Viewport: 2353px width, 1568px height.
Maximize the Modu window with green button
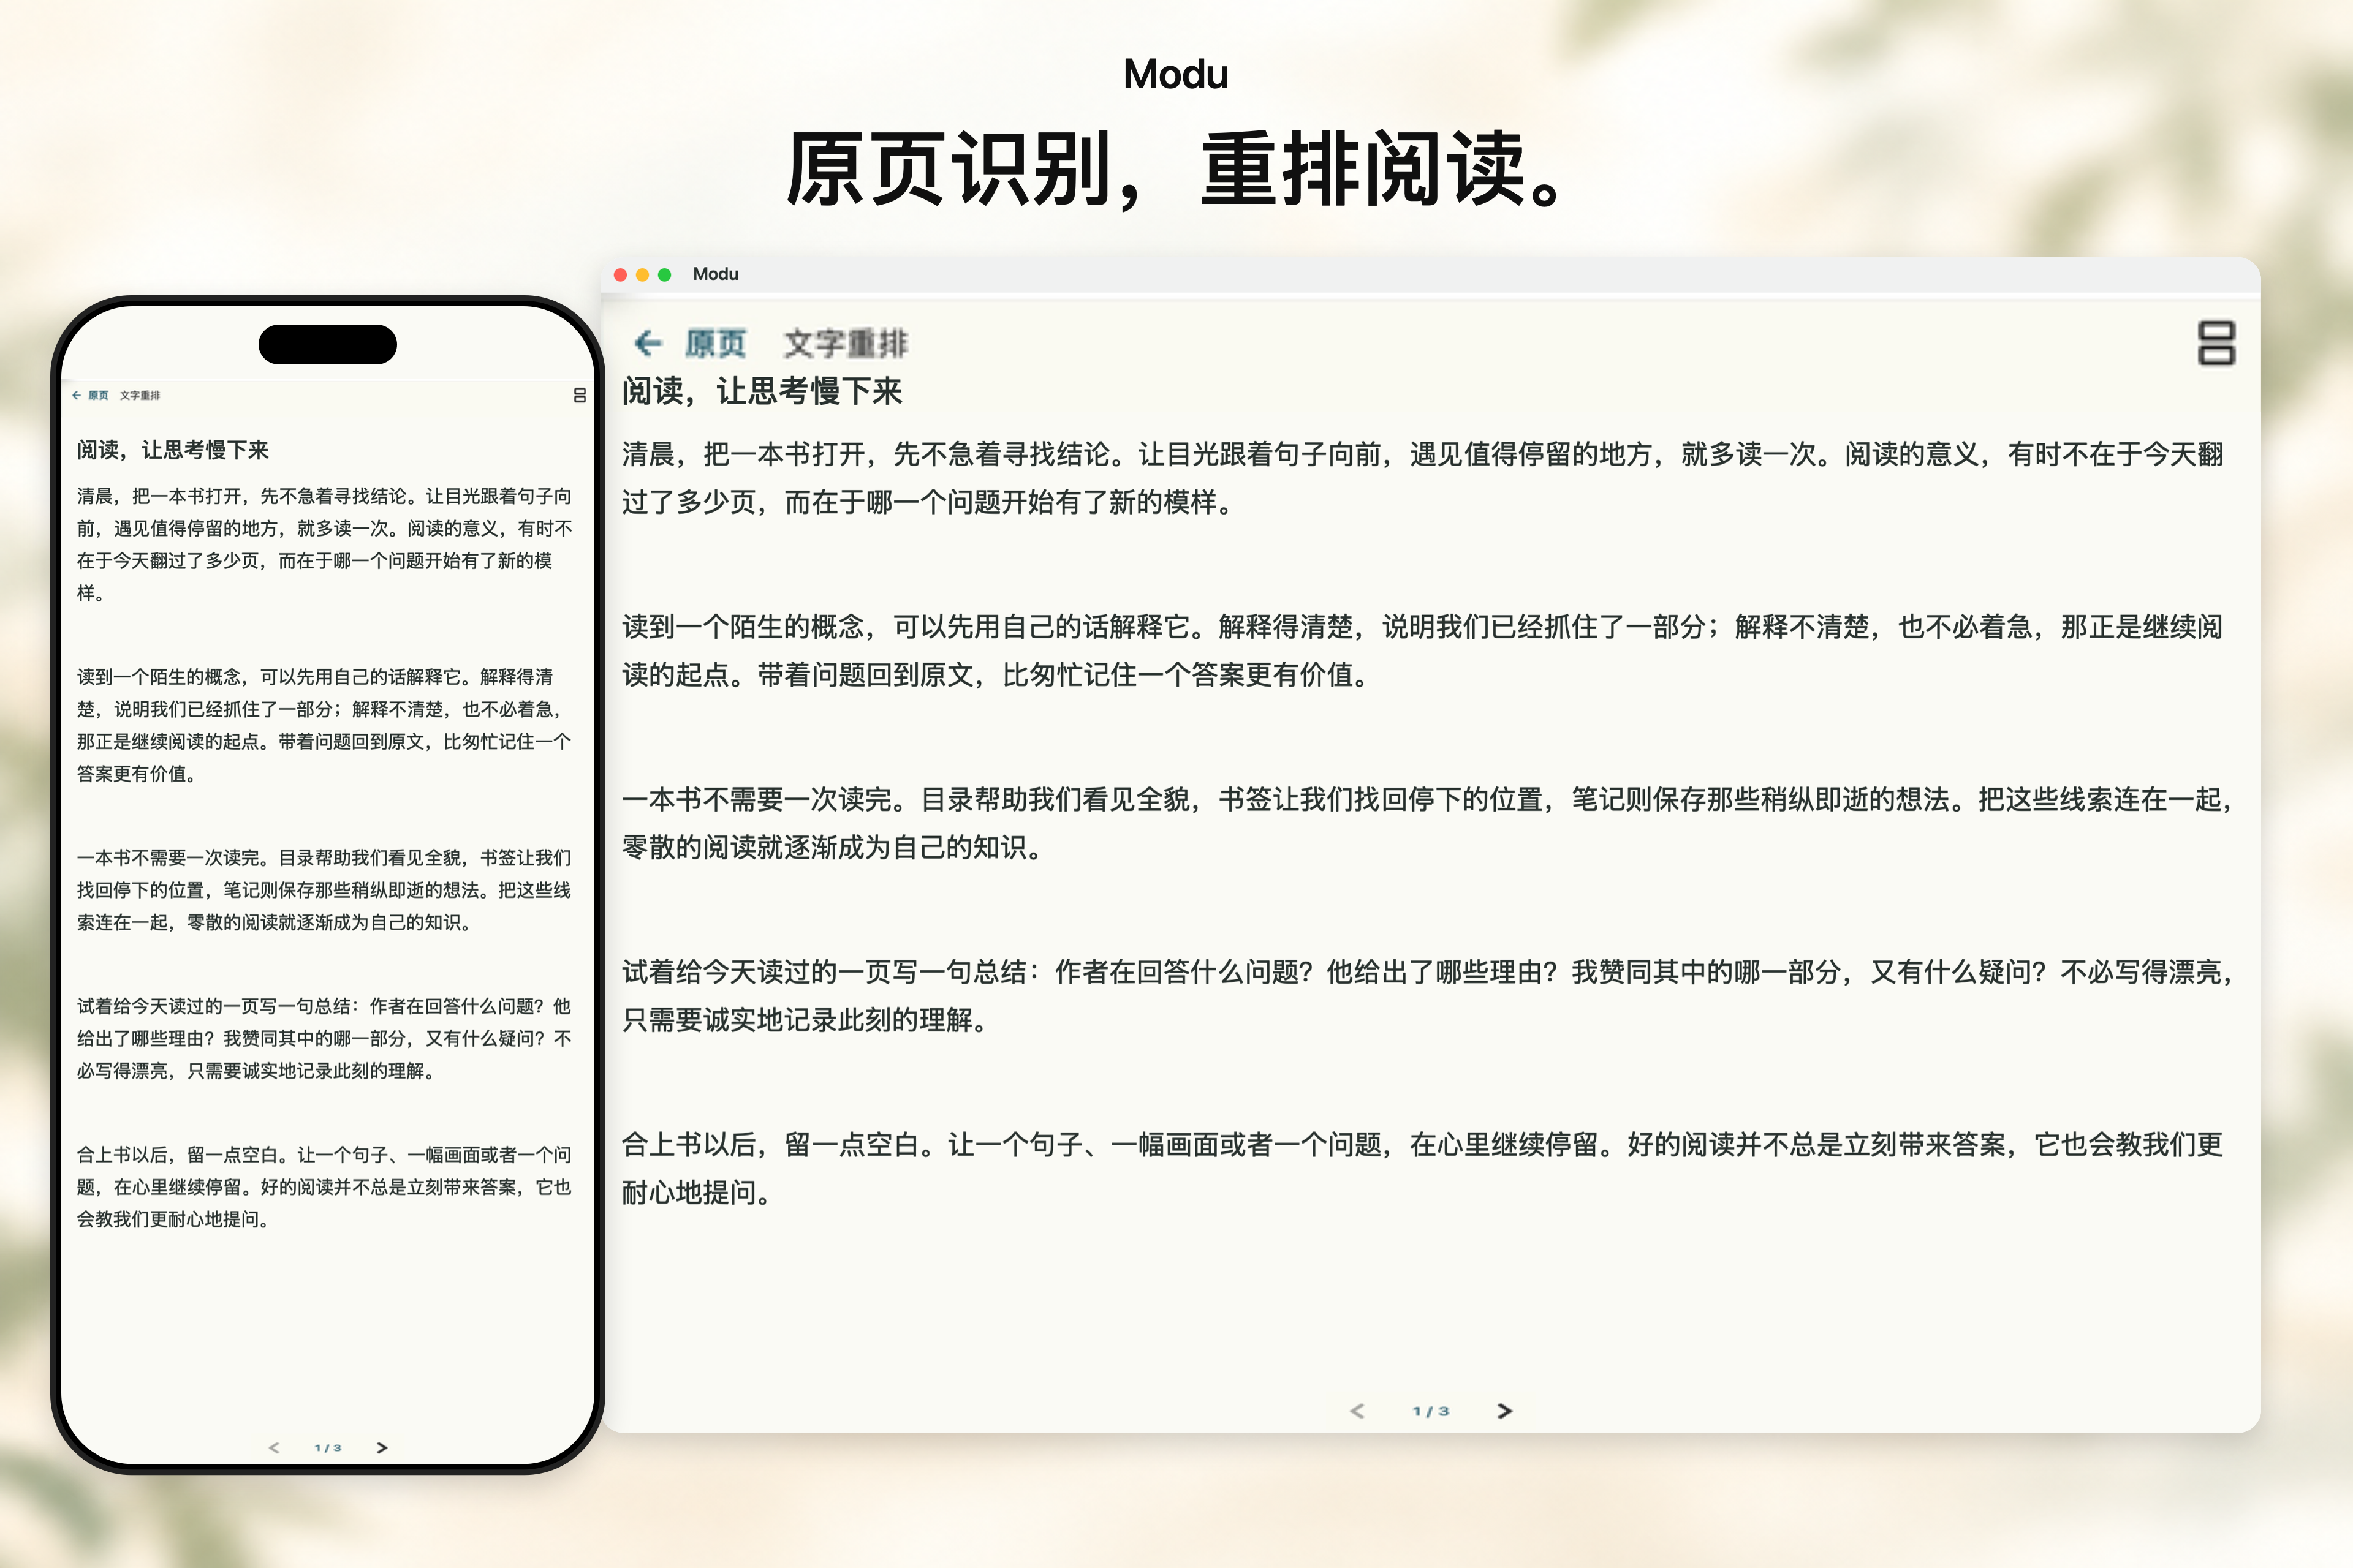click(664, 275)
